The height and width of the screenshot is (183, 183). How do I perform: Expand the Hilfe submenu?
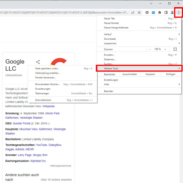pyautogui.click(x=106, y=84)
